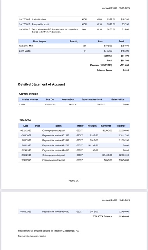Select the name "Katherine Mish"
148x250 pixels.
point(26,46)
